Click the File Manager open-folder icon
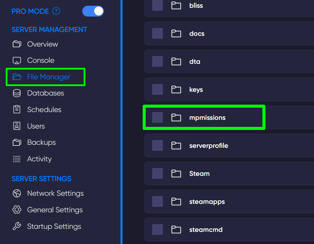Viewport: 314px width, 244px height. click(17, 77)
